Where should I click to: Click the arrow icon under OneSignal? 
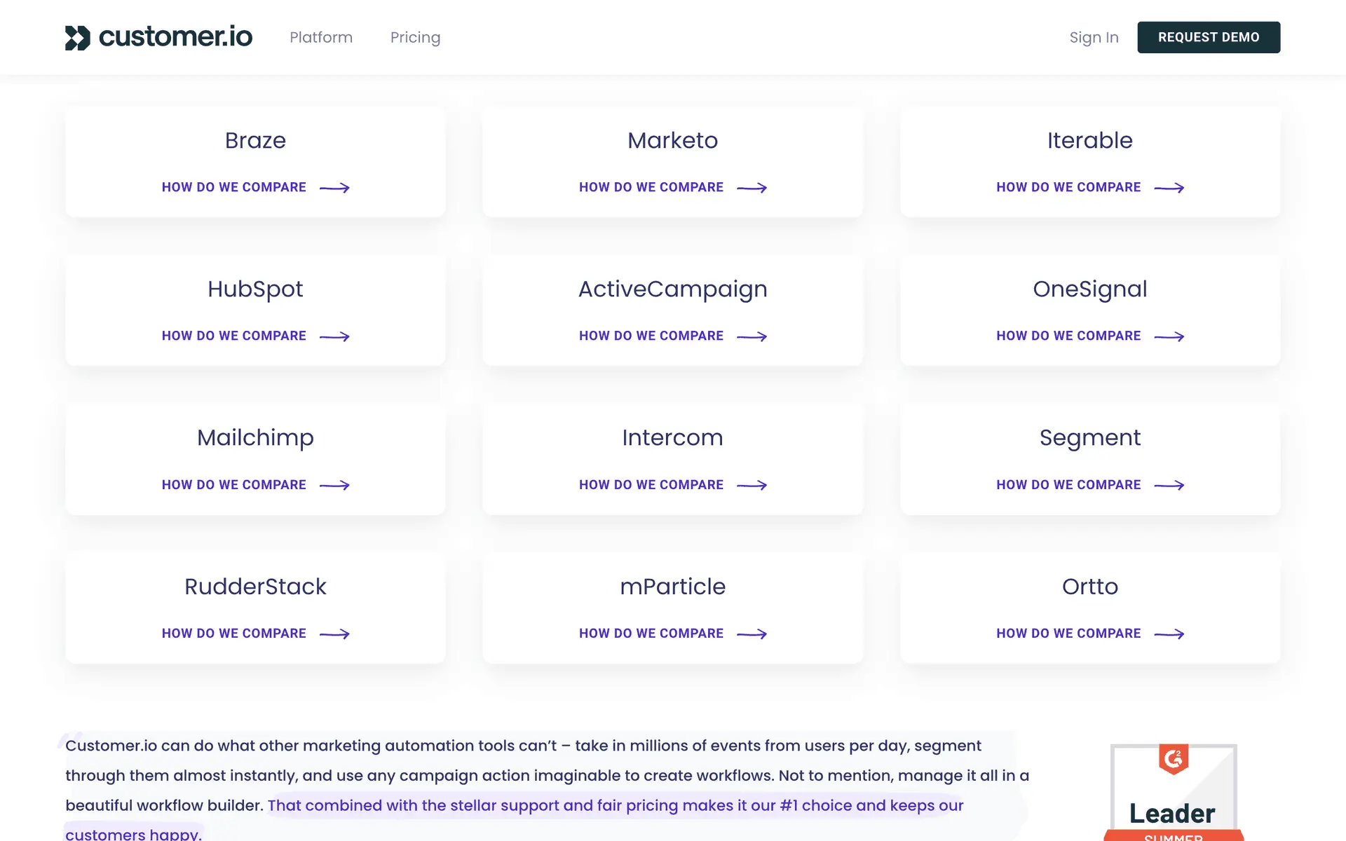[x=1169, y=336]
